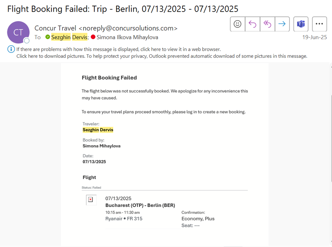Open the emoji reaction button
The width and height of the screenshot is (332, 247).
(x=238, y=24)
